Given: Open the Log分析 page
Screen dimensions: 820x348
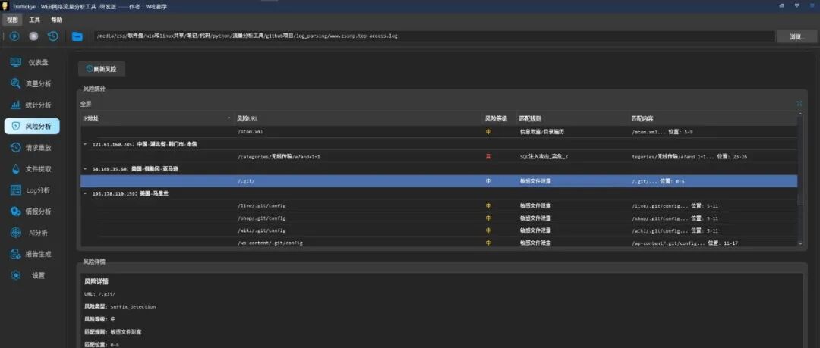Looking at the screenshot, I should (x=32, y=190).
